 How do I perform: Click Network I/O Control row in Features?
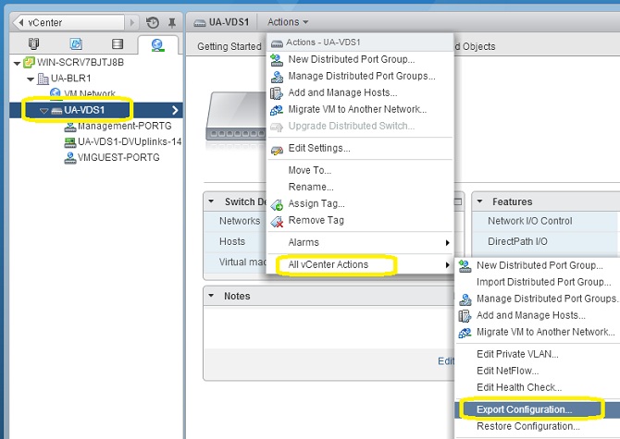546,221
